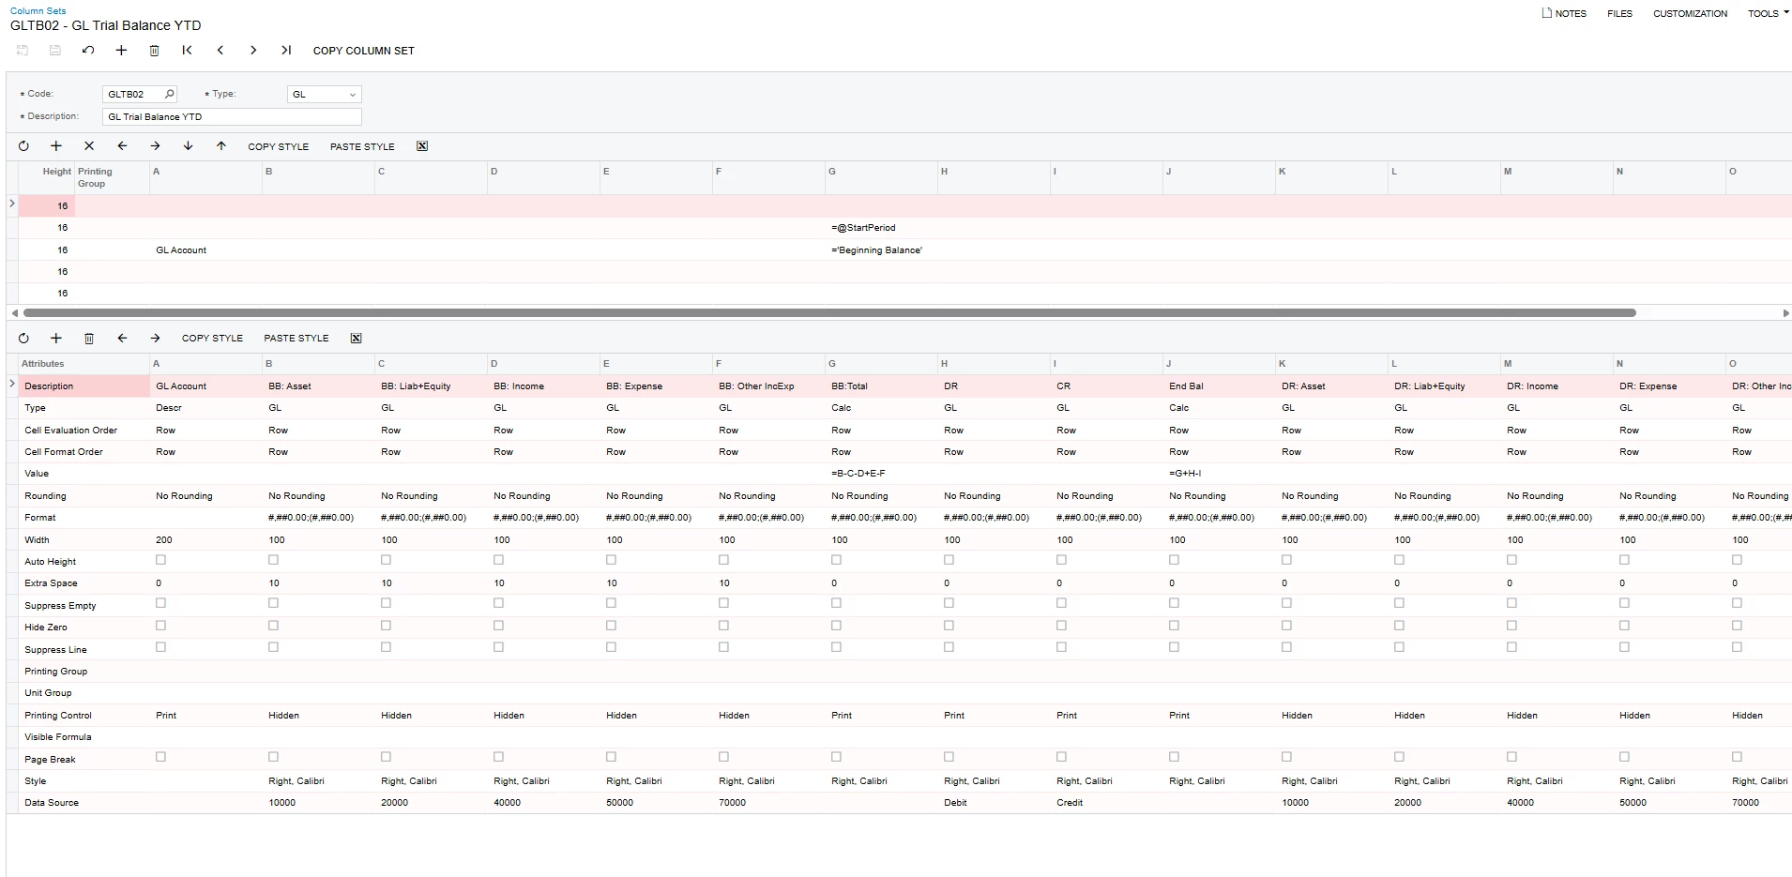Move column left in attributes grid
Viewport: 1792px width, 877px height.
(122, 339)
